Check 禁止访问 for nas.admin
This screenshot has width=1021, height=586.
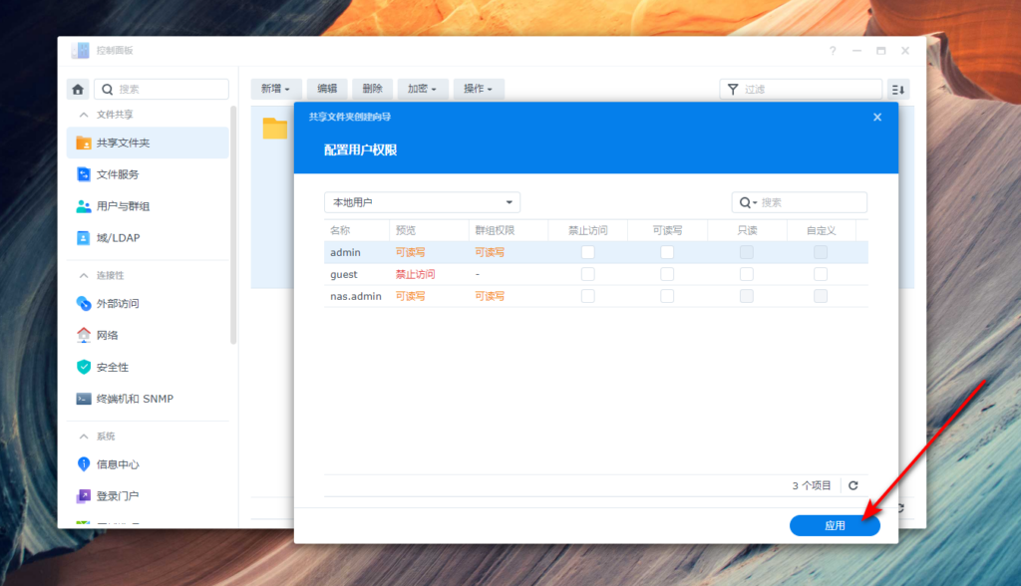[x=588, y=296]
